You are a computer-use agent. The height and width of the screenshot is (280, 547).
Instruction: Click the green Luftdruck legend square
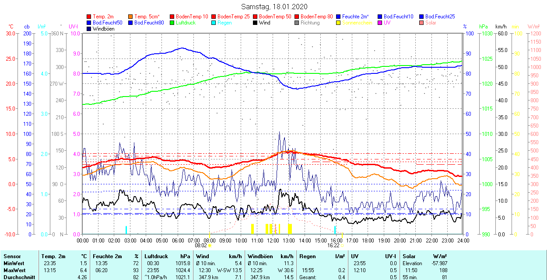point(172,23)
